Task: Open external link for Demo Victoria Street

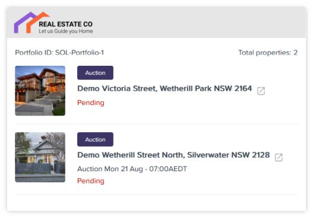Action: [x=261, y=91]
